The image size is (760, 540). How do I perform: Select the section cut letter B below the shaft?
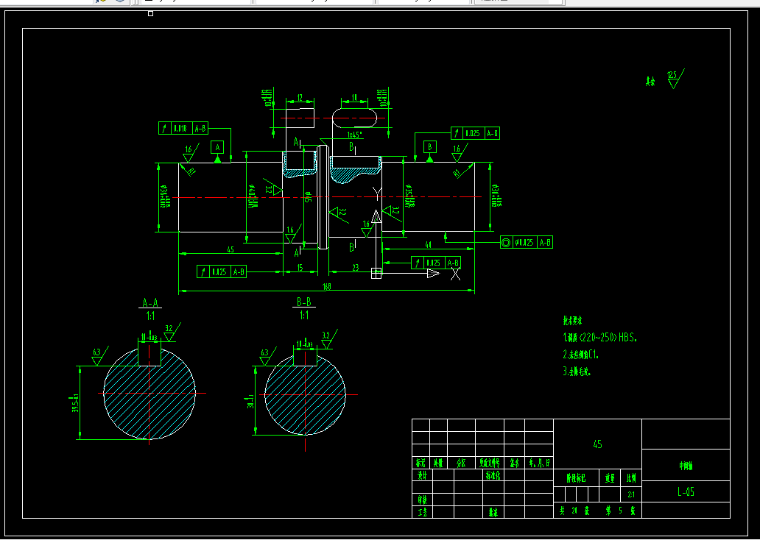click(352, 247)
